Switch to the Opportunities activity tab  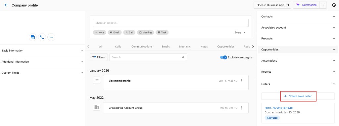226,46
